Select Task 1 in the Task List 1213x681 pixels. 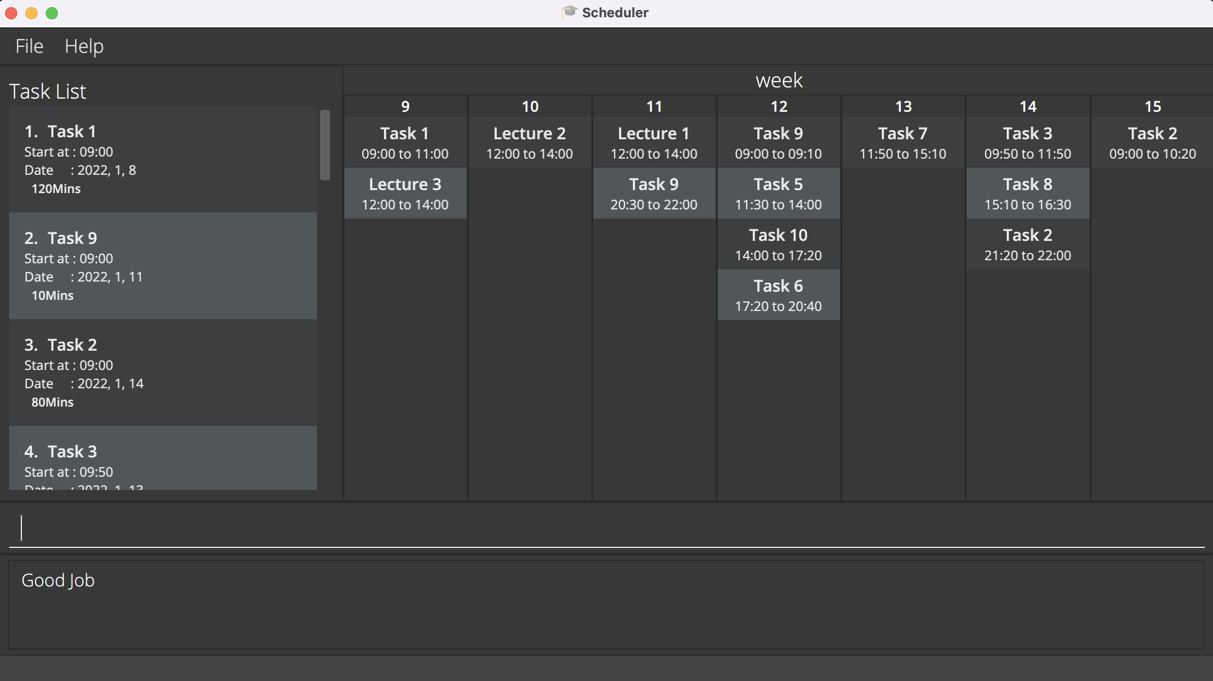(163, 159)
